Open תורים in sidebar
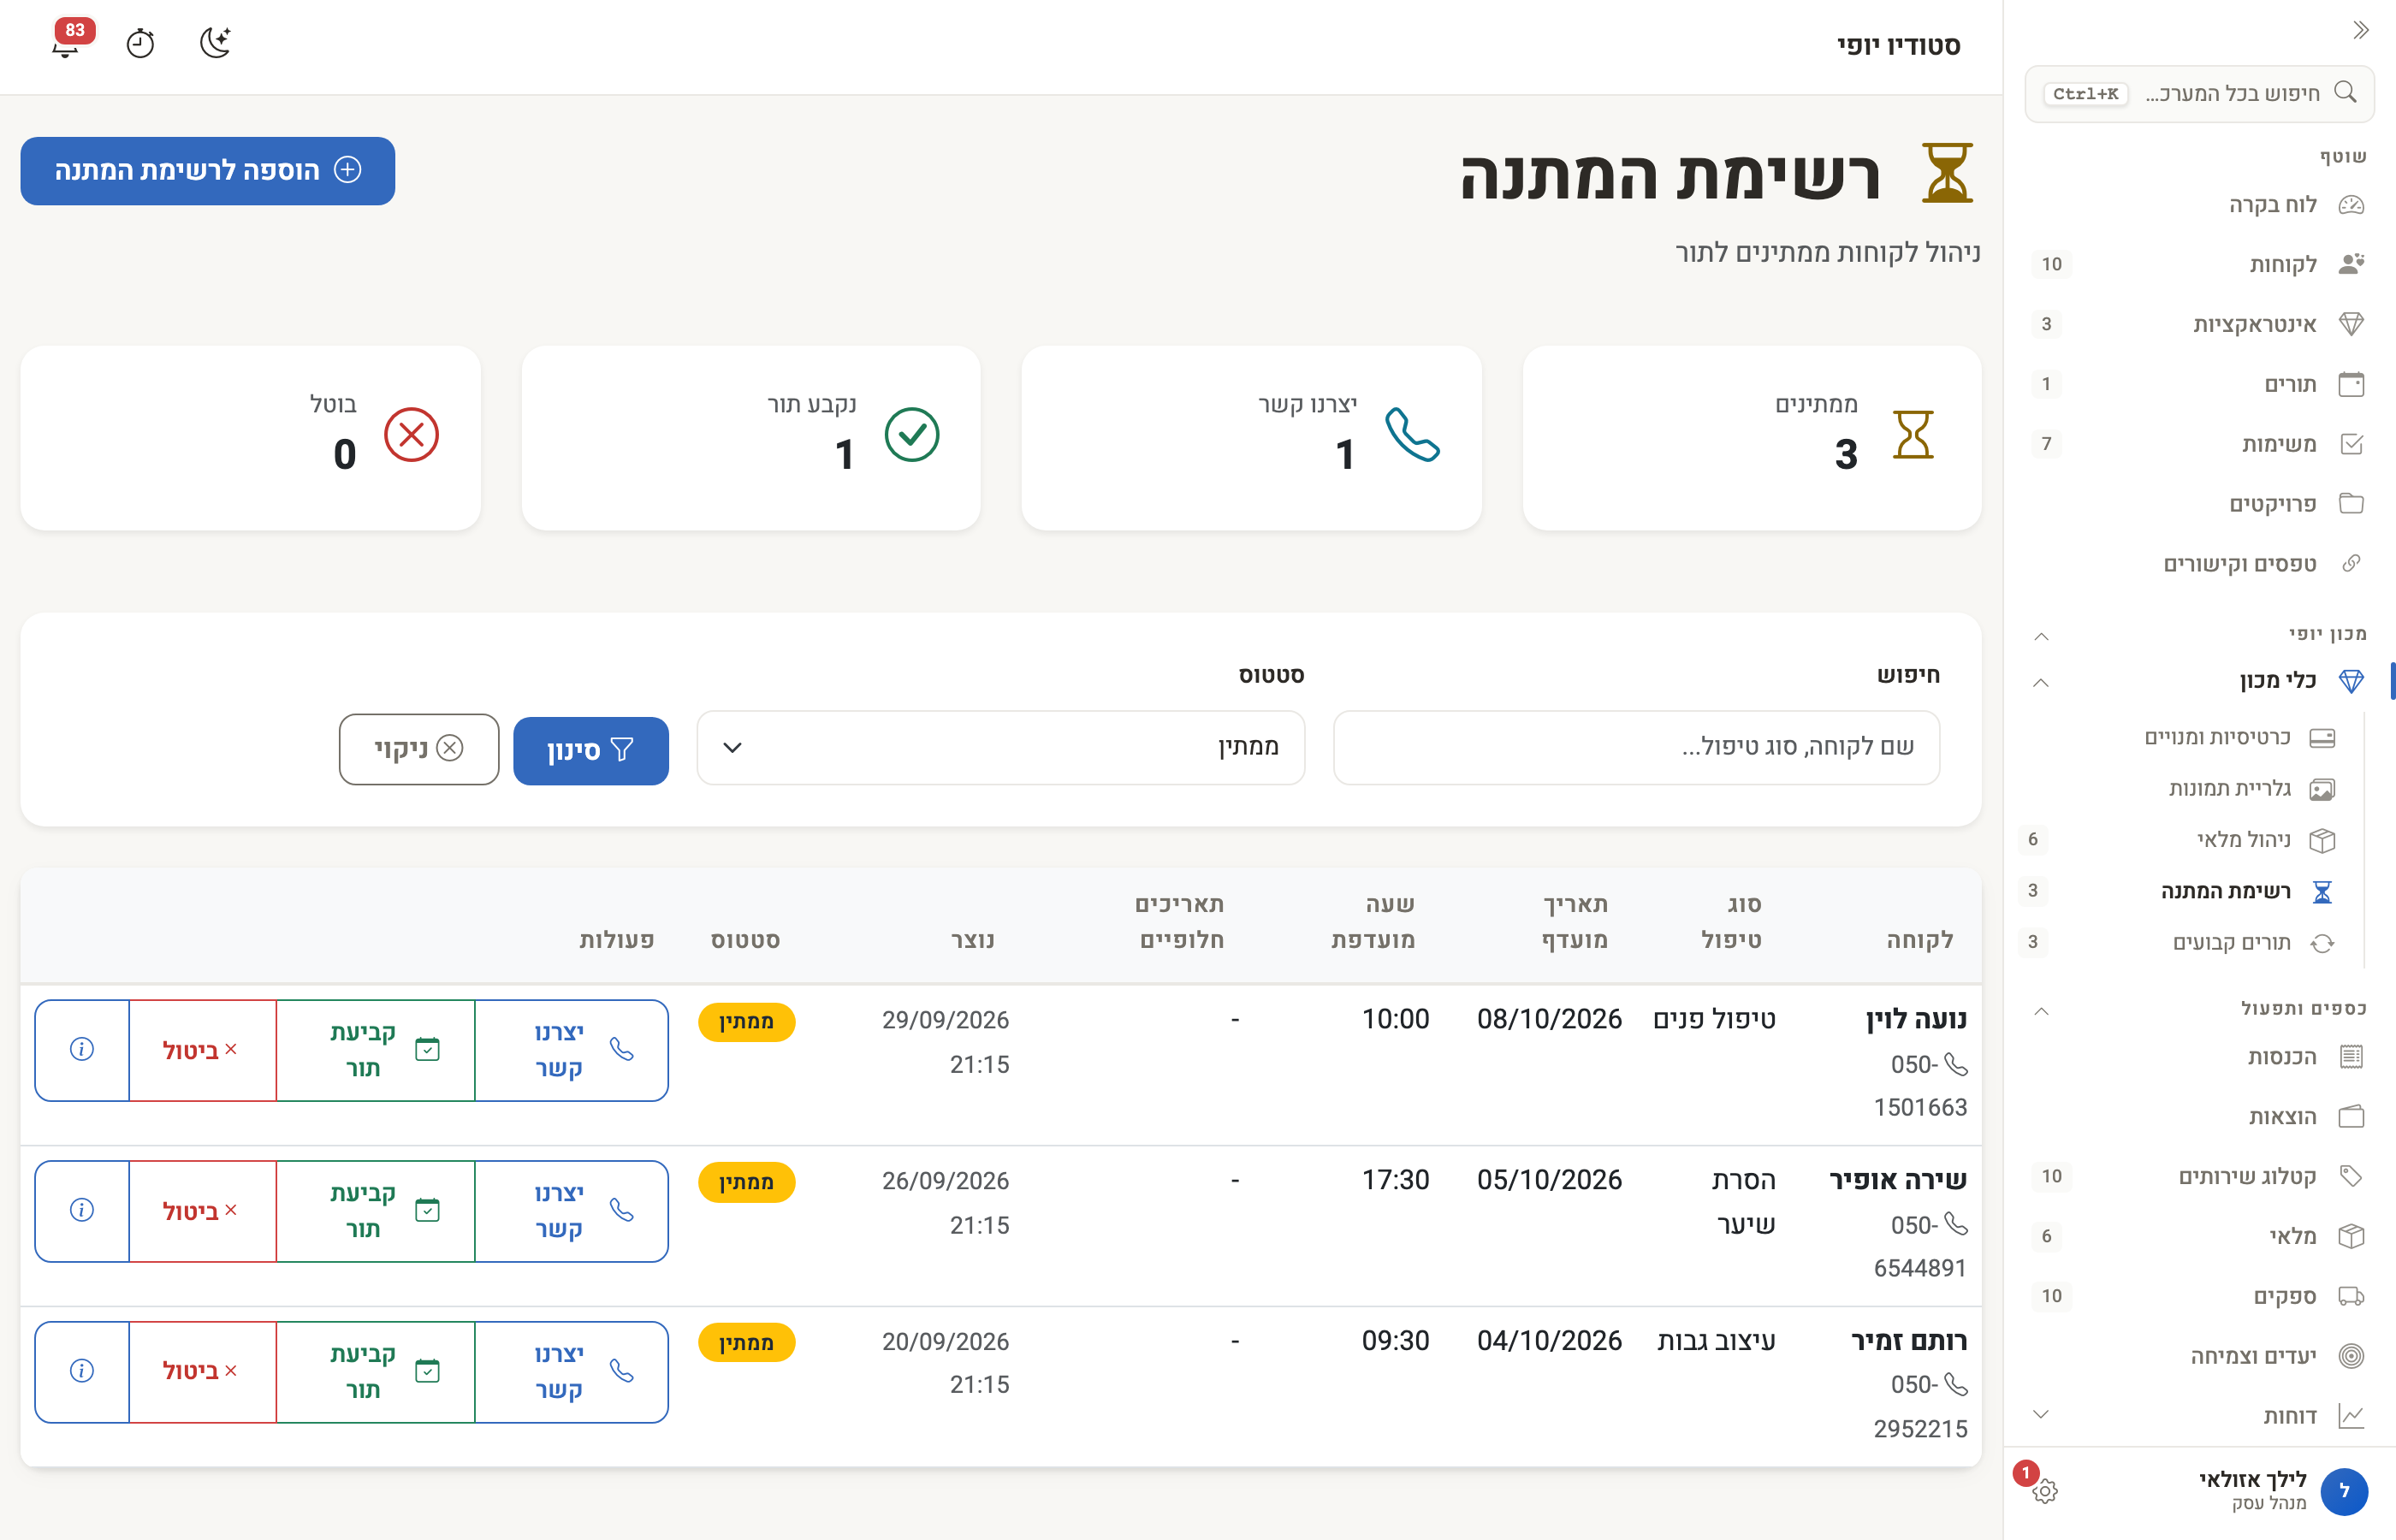2396x1540 pixels. [x=2199, y=384]
